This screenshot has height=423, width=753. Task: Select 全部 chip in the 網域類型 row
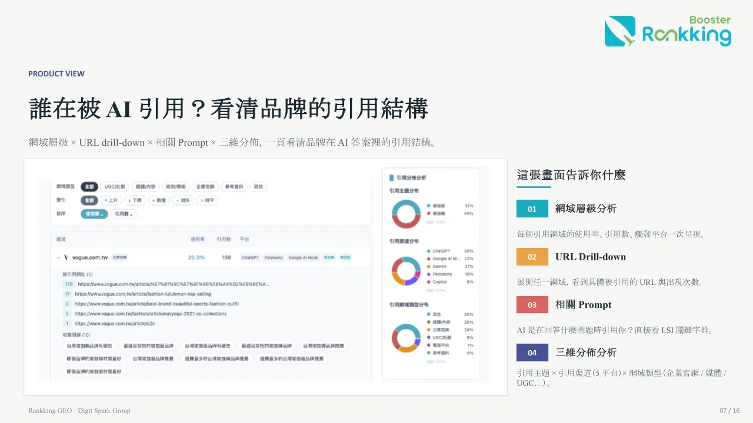[89, 186]
